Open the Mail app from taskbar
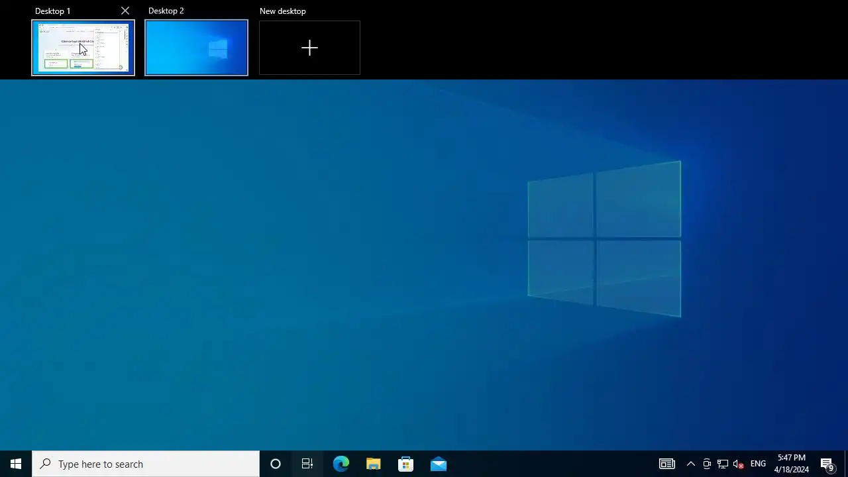This screenshot has height=477, width=848. (x=438, y=464)
